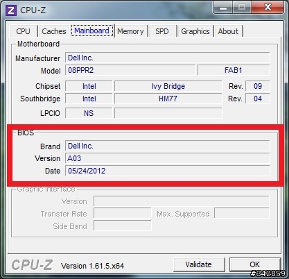This screenshot has width=289, height=279.
Task: Click the empty Graphic Interface Version field
Action: point(182,201)
